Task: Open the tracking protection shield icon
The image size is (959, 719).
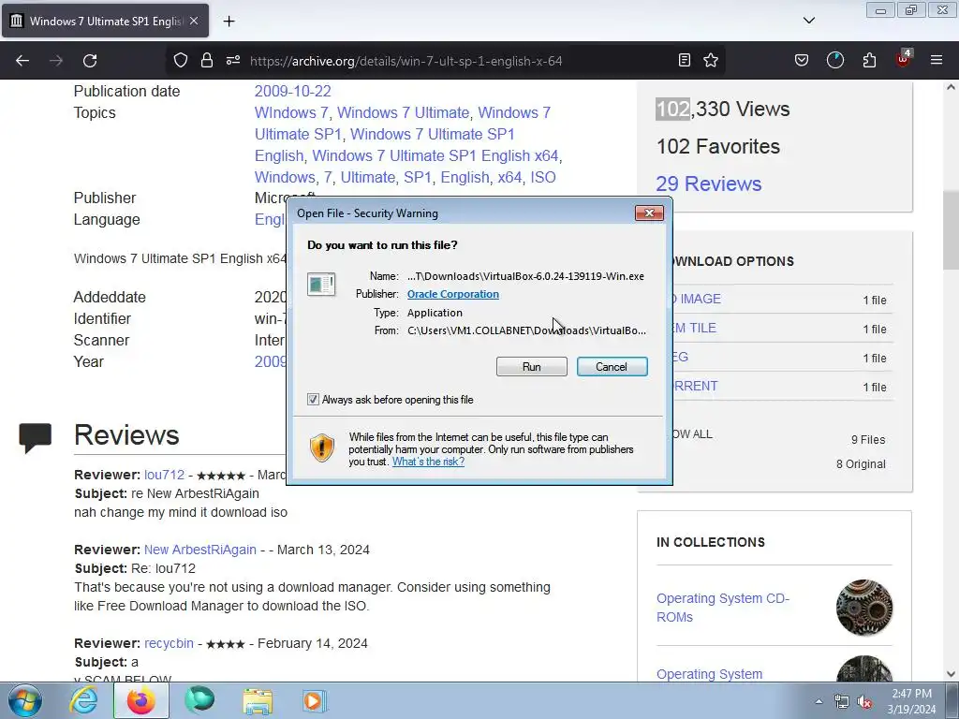Action: click(x=181, y=61)
